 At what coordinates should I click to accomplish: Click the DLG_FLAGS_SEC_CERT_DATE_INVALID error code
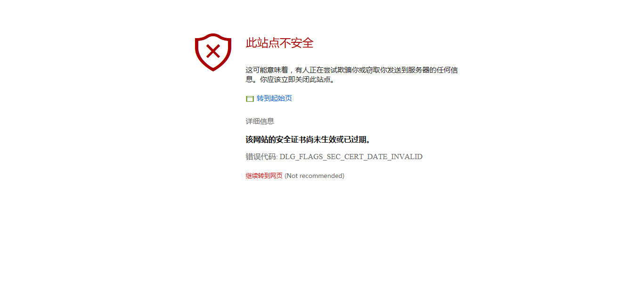(x=351, y=157)
